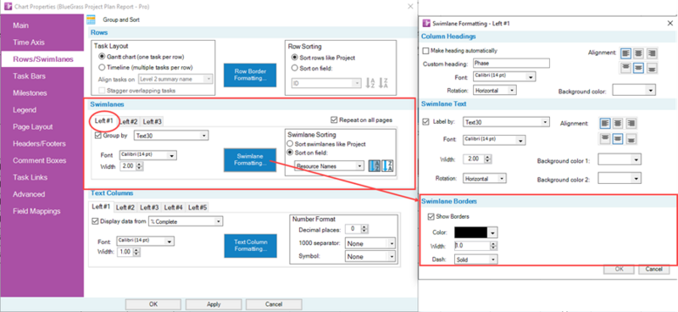
Task: Open the Swimlane Borders black Color picker
Action: pyautogui.click(x=475, y=233)
